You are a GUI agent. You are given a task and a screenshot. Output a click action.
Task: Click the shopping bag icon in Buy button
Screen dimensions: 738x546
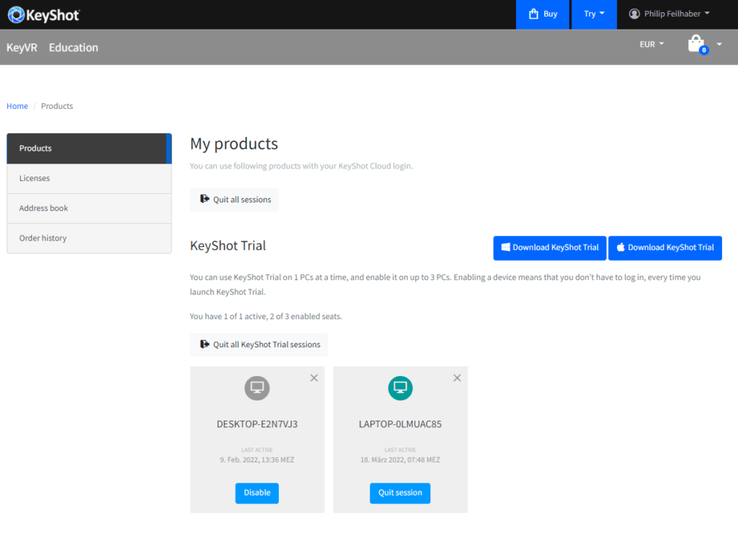click(x=533, y=14)
